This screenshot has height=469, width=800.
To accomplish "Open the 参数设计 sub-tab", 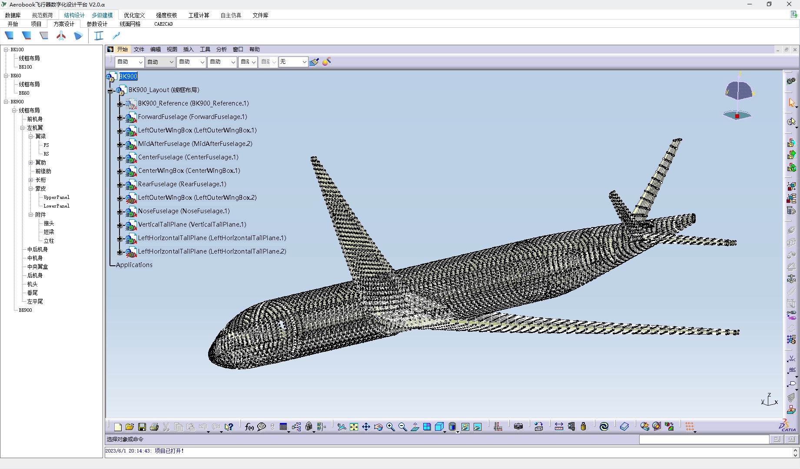I will (97, 24).
